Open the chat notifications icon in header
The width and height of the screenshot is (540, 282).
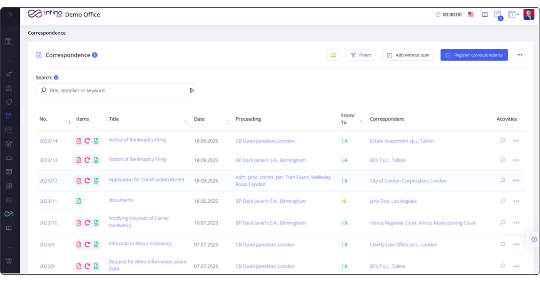click(497, 14)
